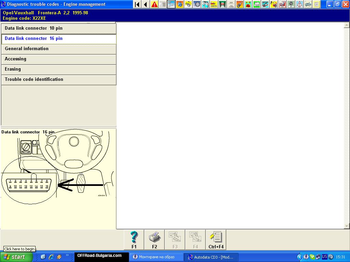
Task: Click the greyed-out fan-shaped toolbar icon
Action: point(231,4)
